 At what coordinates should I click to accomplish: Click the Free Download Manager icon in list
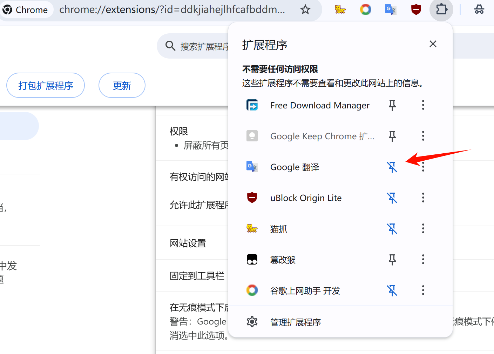click(x=252, y=105)
